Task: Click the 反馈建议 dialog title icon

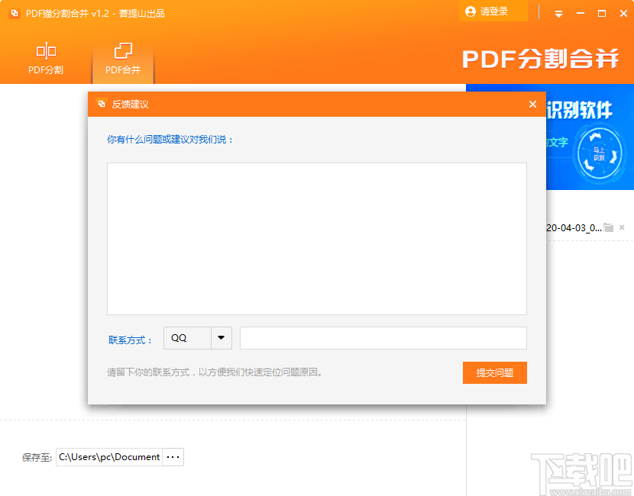Action: click(x=102, y=104)
